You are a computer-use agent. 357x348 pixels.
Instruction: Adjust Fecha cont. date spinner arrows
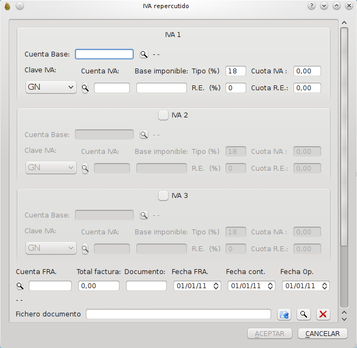coord(270,286)
